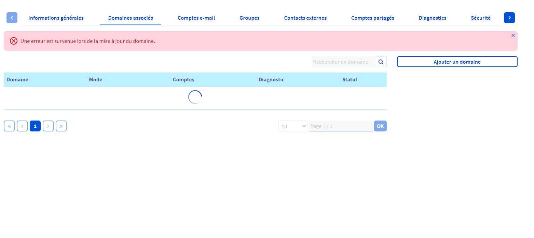Go to first page of domains

pos(9,126)
